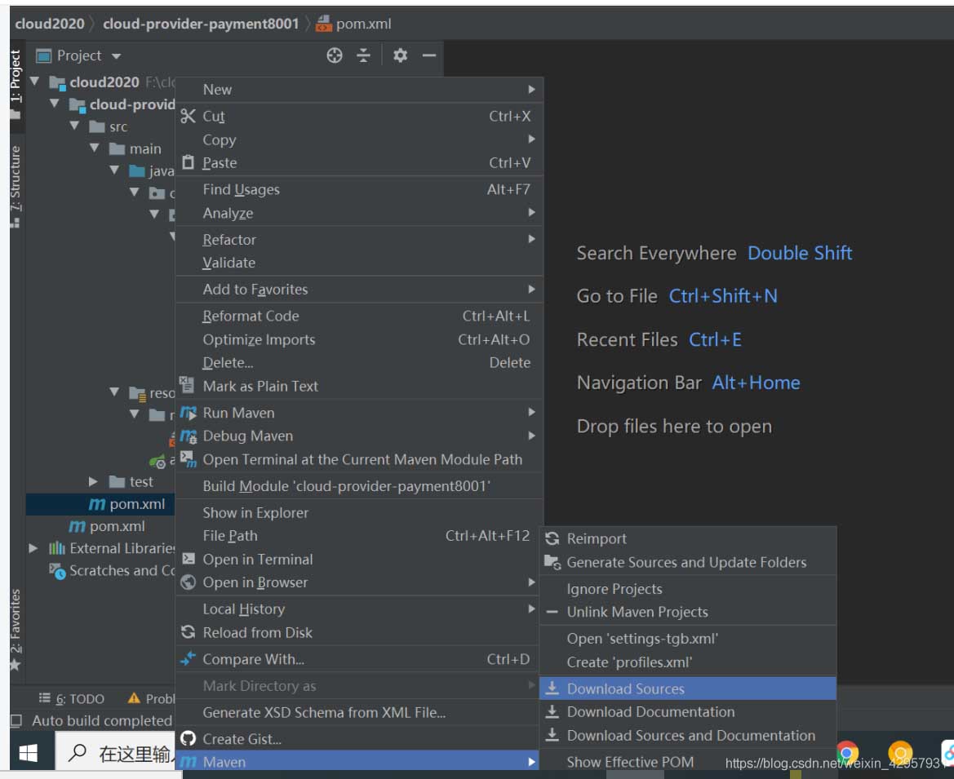Click the Mark as Plain Text icon
The height and width of the screenshot is (779, 954).
coord(187,385)
